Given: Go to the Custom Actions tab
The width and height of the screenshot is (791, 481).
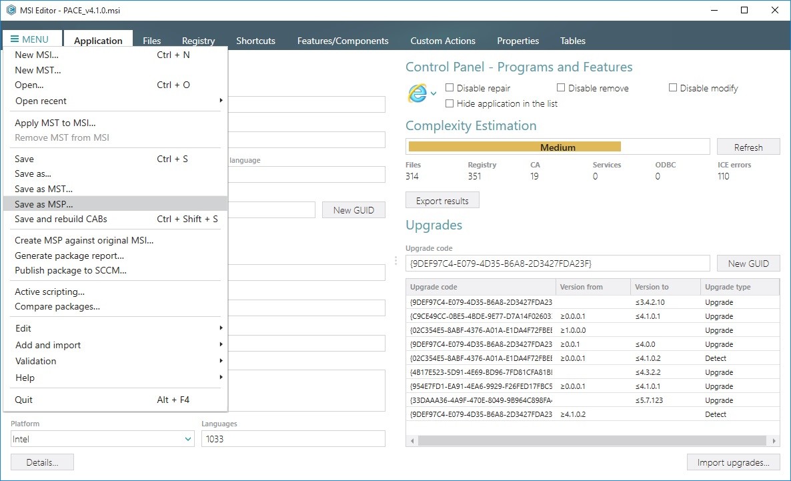Looking at the screenshot, I should [x=443, y=41].
